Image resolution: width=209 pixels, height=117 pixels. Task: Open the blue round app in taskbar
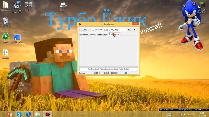coord(28,114)
